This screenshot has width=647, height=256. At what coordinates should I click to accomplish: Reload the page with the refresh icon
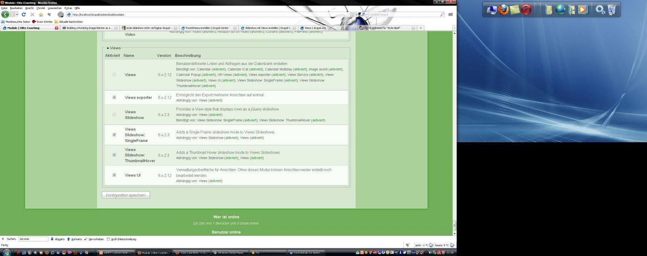(x=24, y=15)
